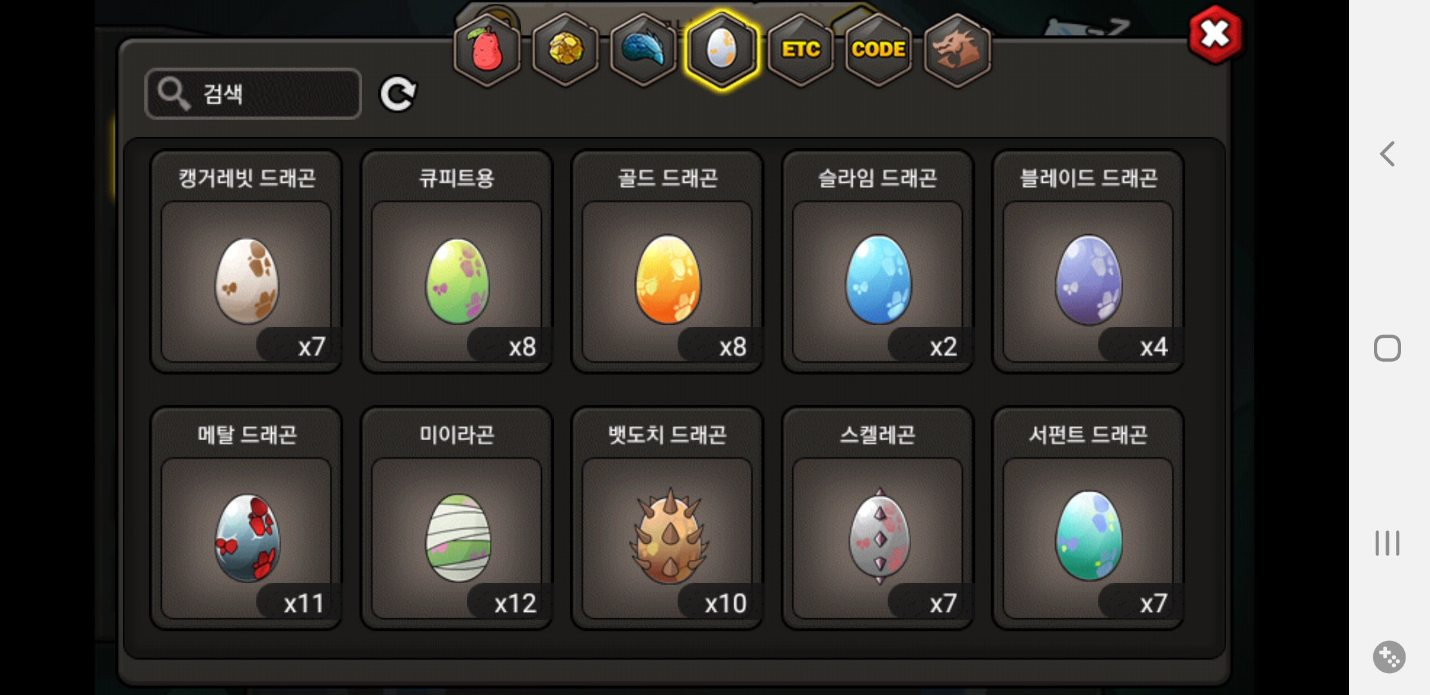Select the teal 서펀트 드래곤 egg
The image size is (1430, 695).
coord(1088,518)
